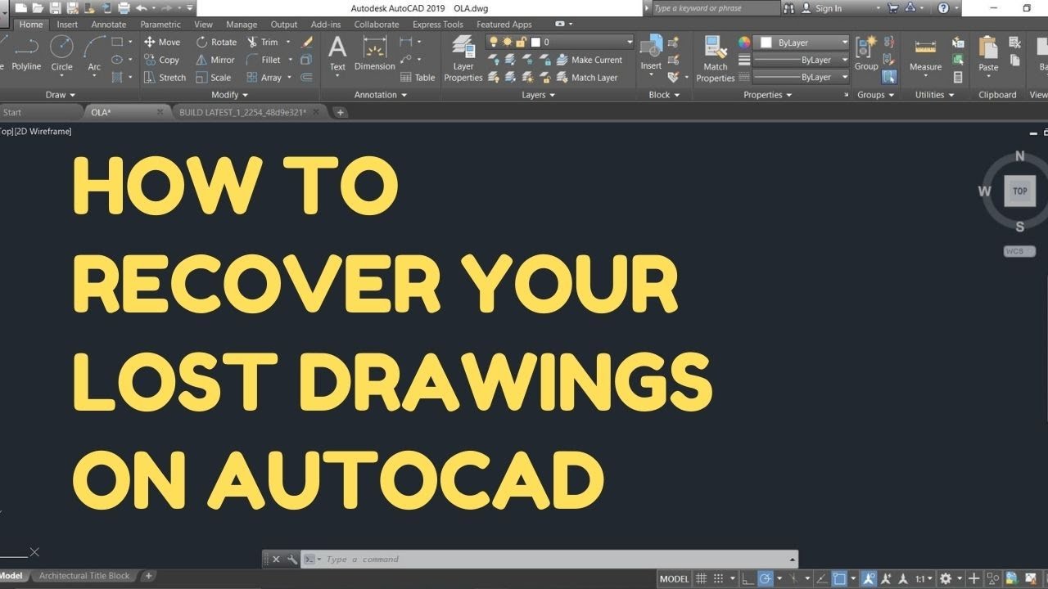Open the Measure utility
Screen dimensions: 1048x589
point(925,54)
